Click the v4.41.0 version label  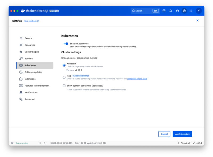pyautogui.click(x=199, y=143)
